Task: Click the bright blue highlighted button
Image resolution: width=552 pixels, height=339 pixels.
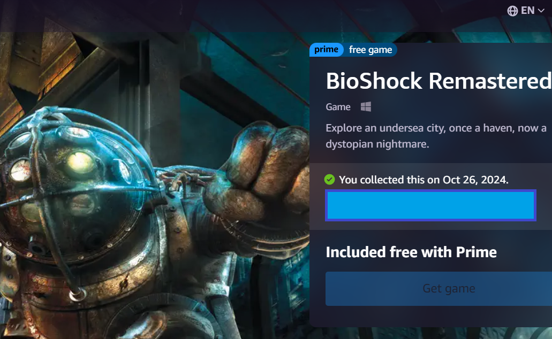Action: (430, 205)
